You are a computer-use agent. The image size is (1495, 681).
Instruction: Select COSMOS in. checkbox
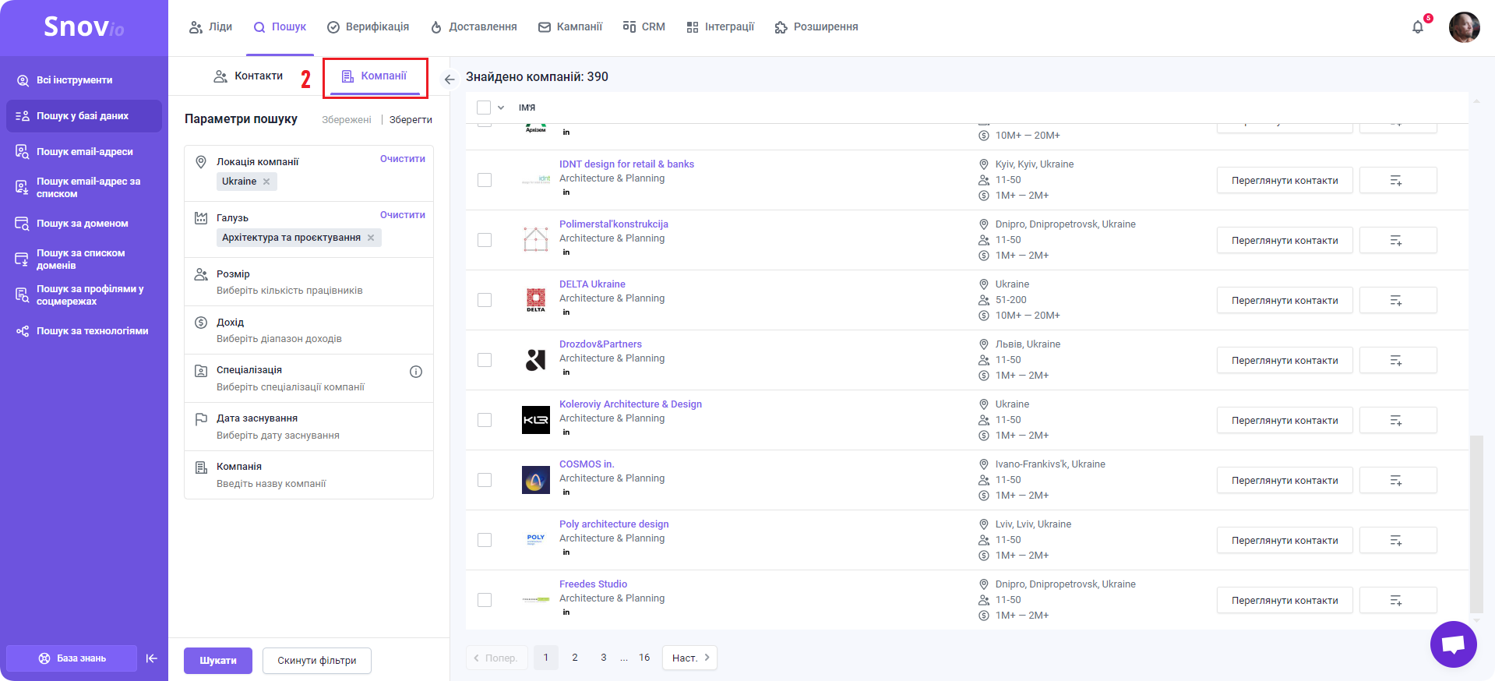click(x=485, y=480)
